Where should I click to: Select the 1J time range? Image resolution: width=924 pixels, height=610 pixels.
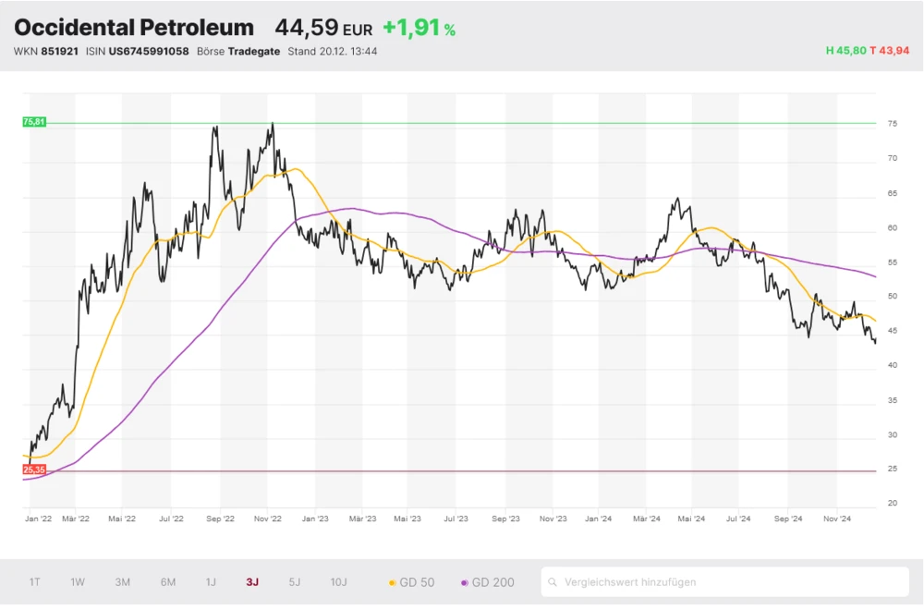(211, 582)
